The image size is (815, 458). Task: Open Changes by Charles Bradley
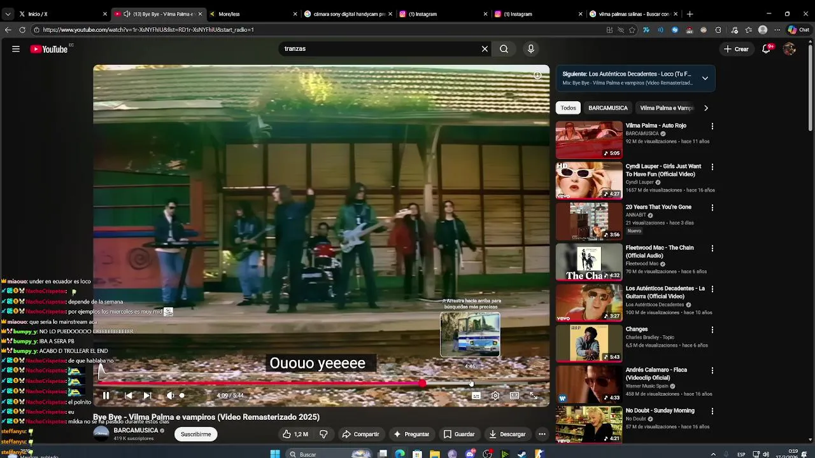click(x=589, y=343)
